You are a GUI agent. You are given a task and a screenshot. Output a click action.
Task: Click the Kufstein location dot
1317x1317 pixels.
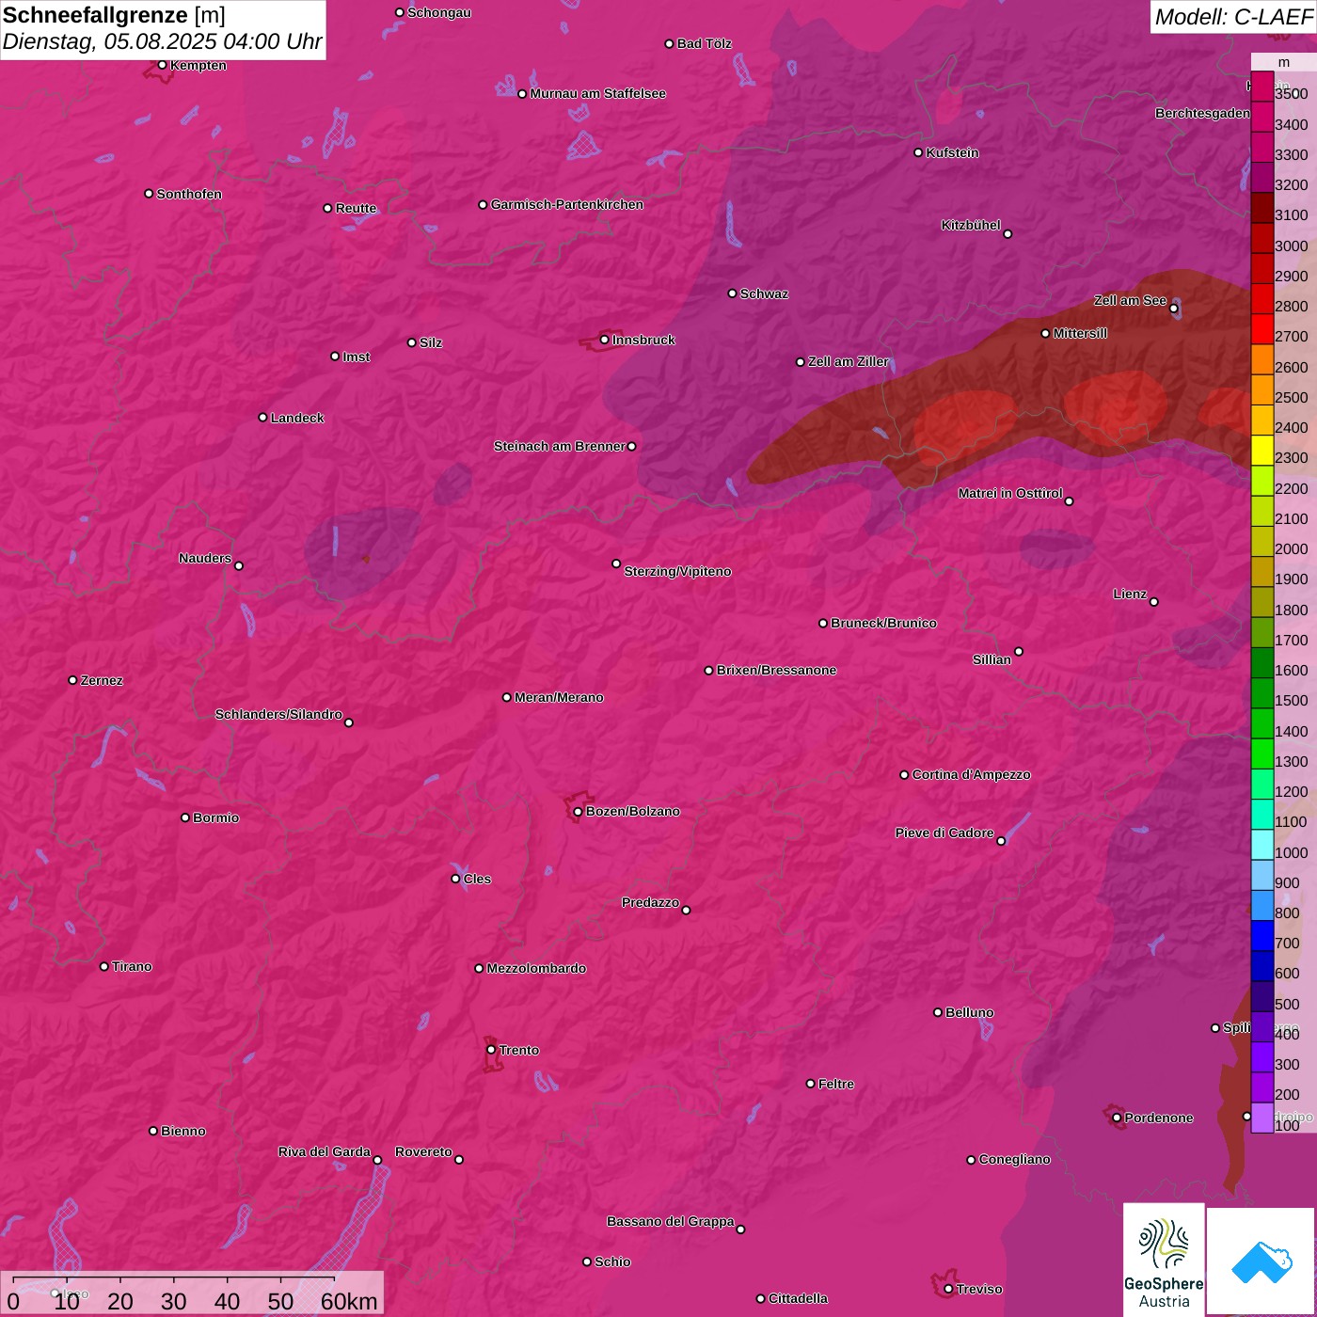point(918,152)
